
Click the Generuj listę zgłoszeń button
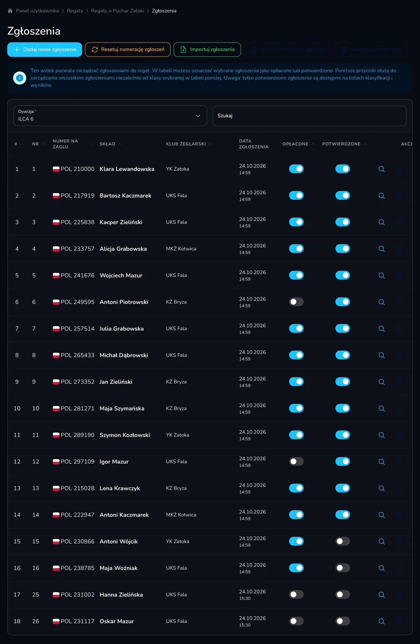coord(371,50)
